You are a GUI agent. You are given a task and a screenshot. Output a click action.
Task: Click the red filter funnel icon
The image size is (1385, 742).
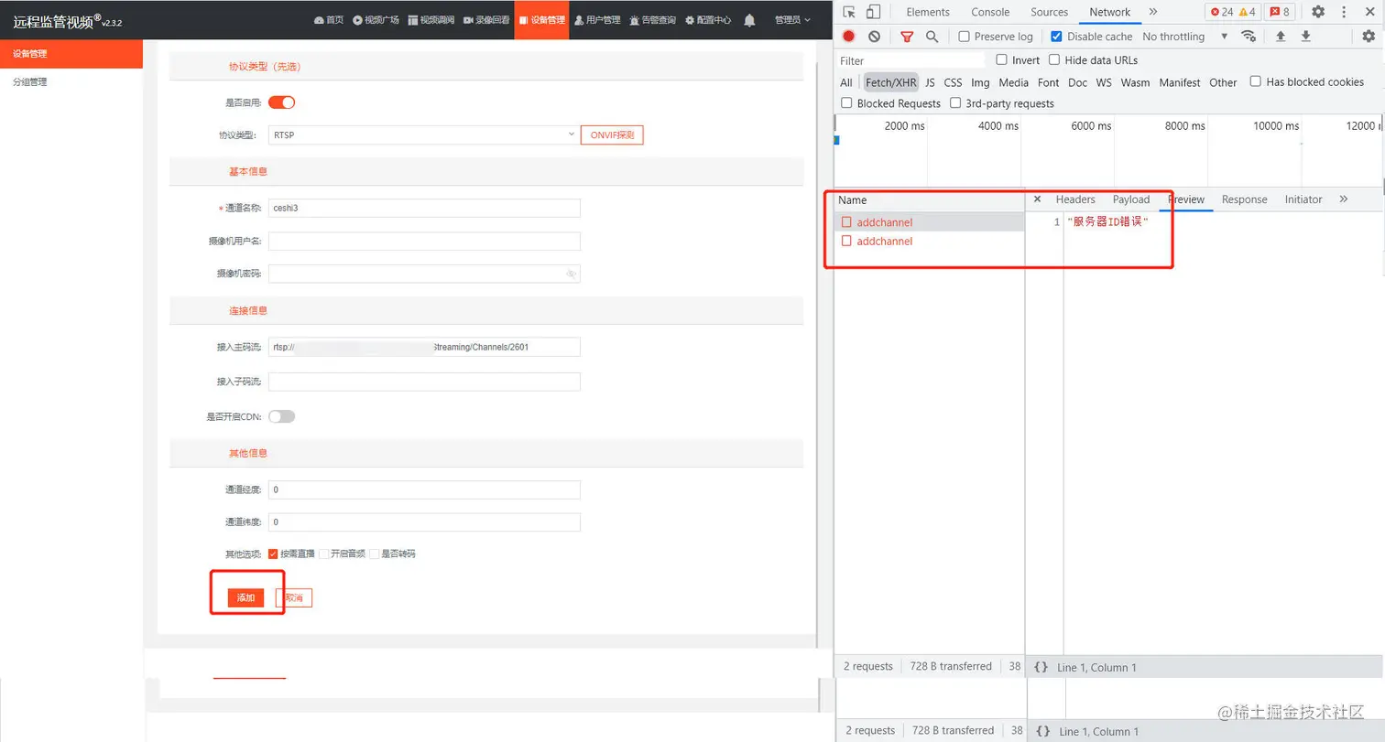tap(907, 37)
